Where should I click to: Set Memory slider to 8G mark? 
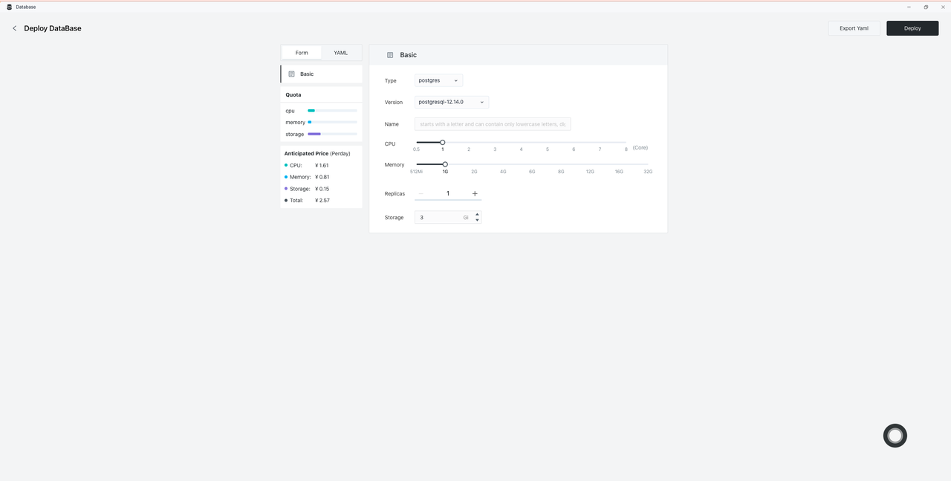point(561,164)
